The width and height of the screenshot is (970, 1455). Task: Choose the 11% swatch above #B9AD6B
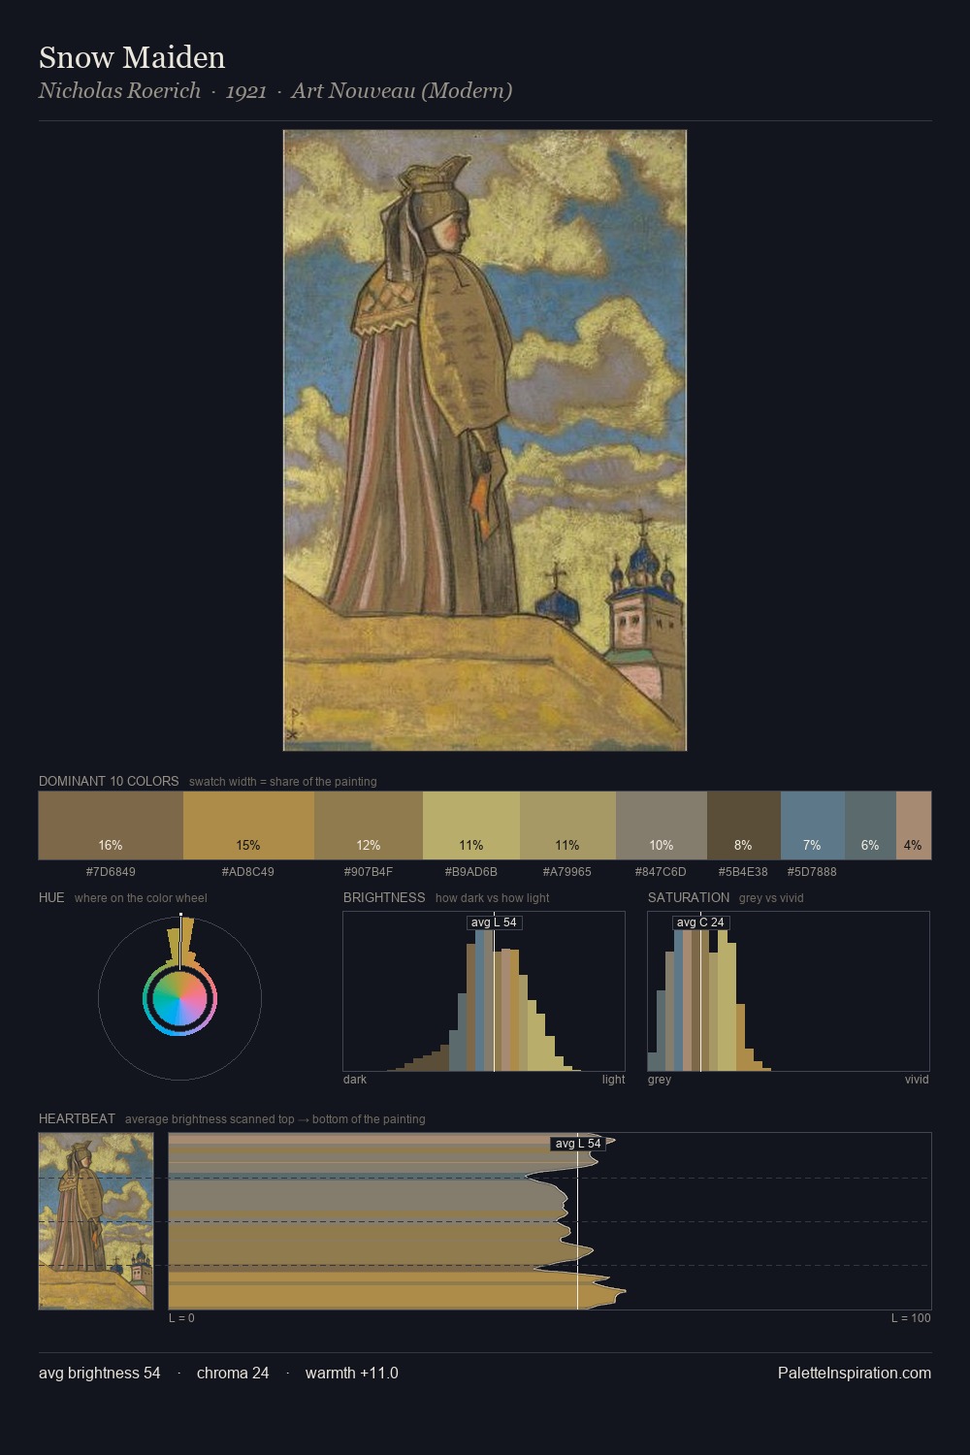(471, 825)
